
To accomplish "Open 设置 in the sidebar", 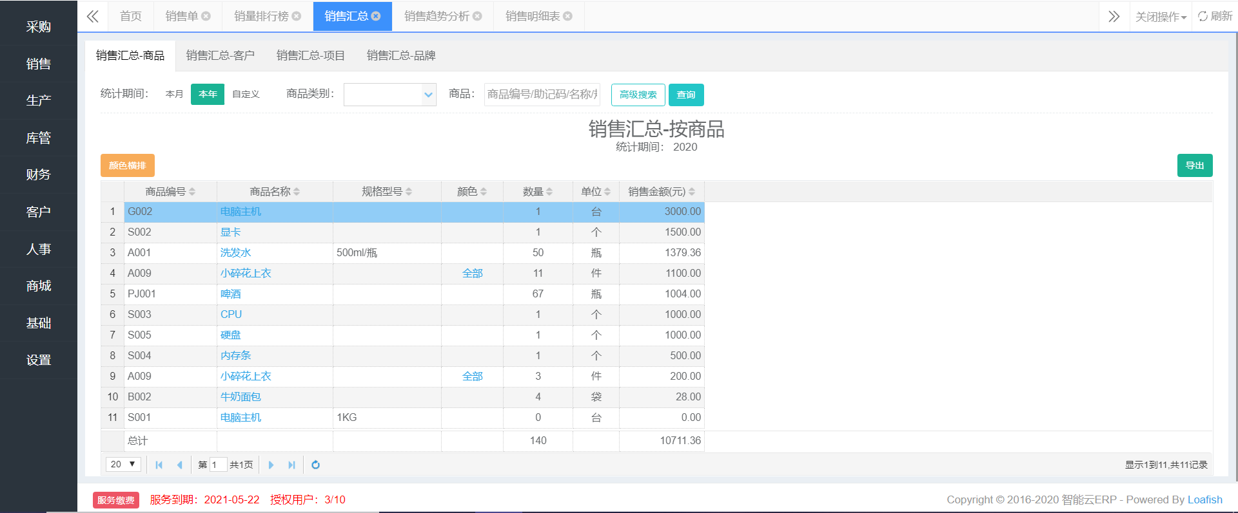I will coord(39,360).
